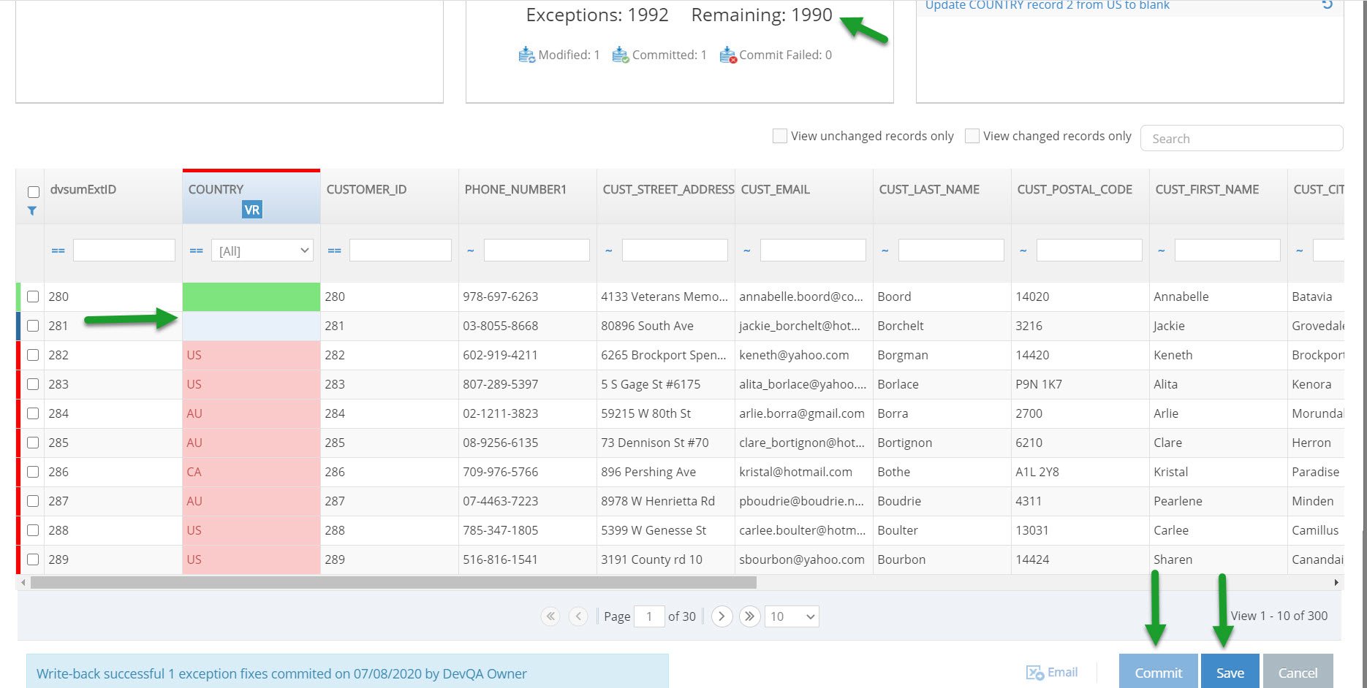Click the Commit Failed icon

pyautogui.click(x=728, y=55)
